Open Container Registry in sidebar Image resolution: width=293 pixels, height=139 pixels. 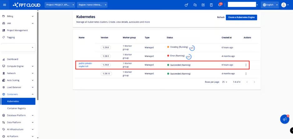coord(17,108)
